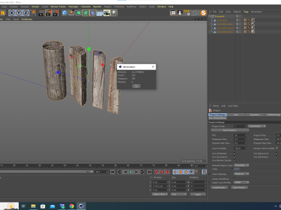Screen dimensions: 281x210
Task: Switch to Key Interpolation tab
Action: pos(218,118)
